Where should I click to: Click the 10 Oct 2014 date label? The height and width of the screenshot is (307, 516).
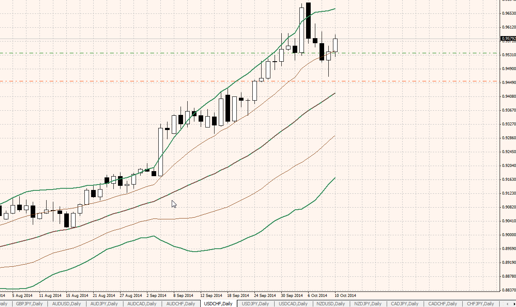point(345,295)
